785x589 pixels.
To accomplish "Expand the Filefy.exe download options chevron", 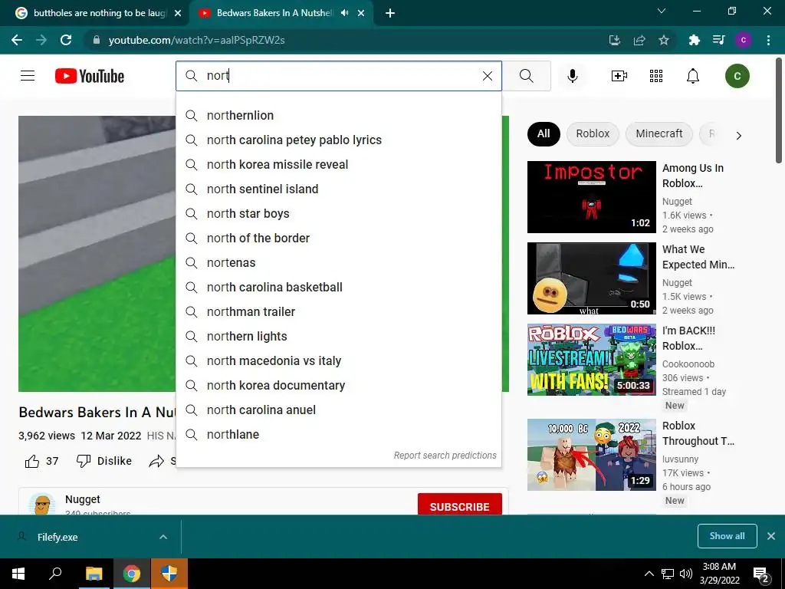I will click(163, 537).
